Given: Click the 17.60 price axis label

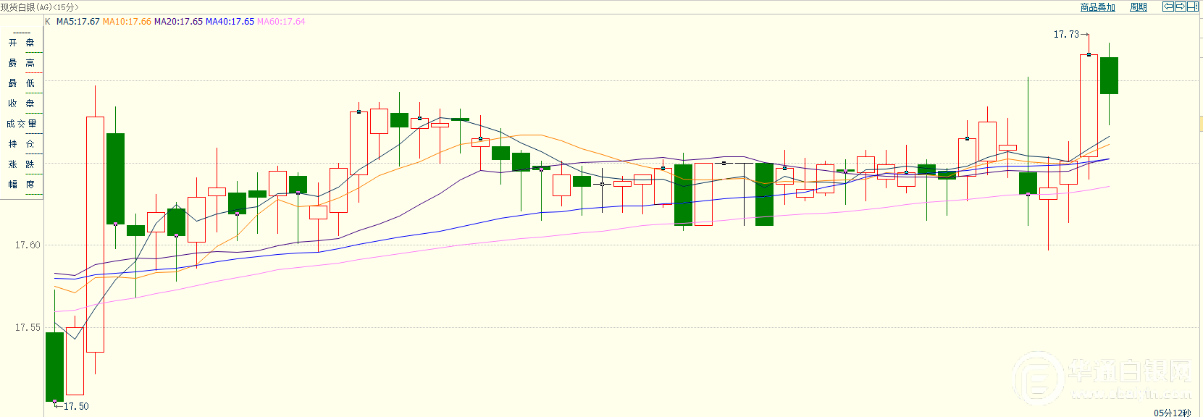Looking at the screenshot, I should (28, 245).
